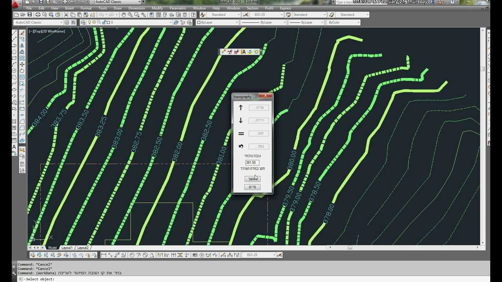Image resolution: width=502 pixels, height=282 pixels.
Task: Select the Mirror tool in Modify toolbar
Action: click(22, 45)
